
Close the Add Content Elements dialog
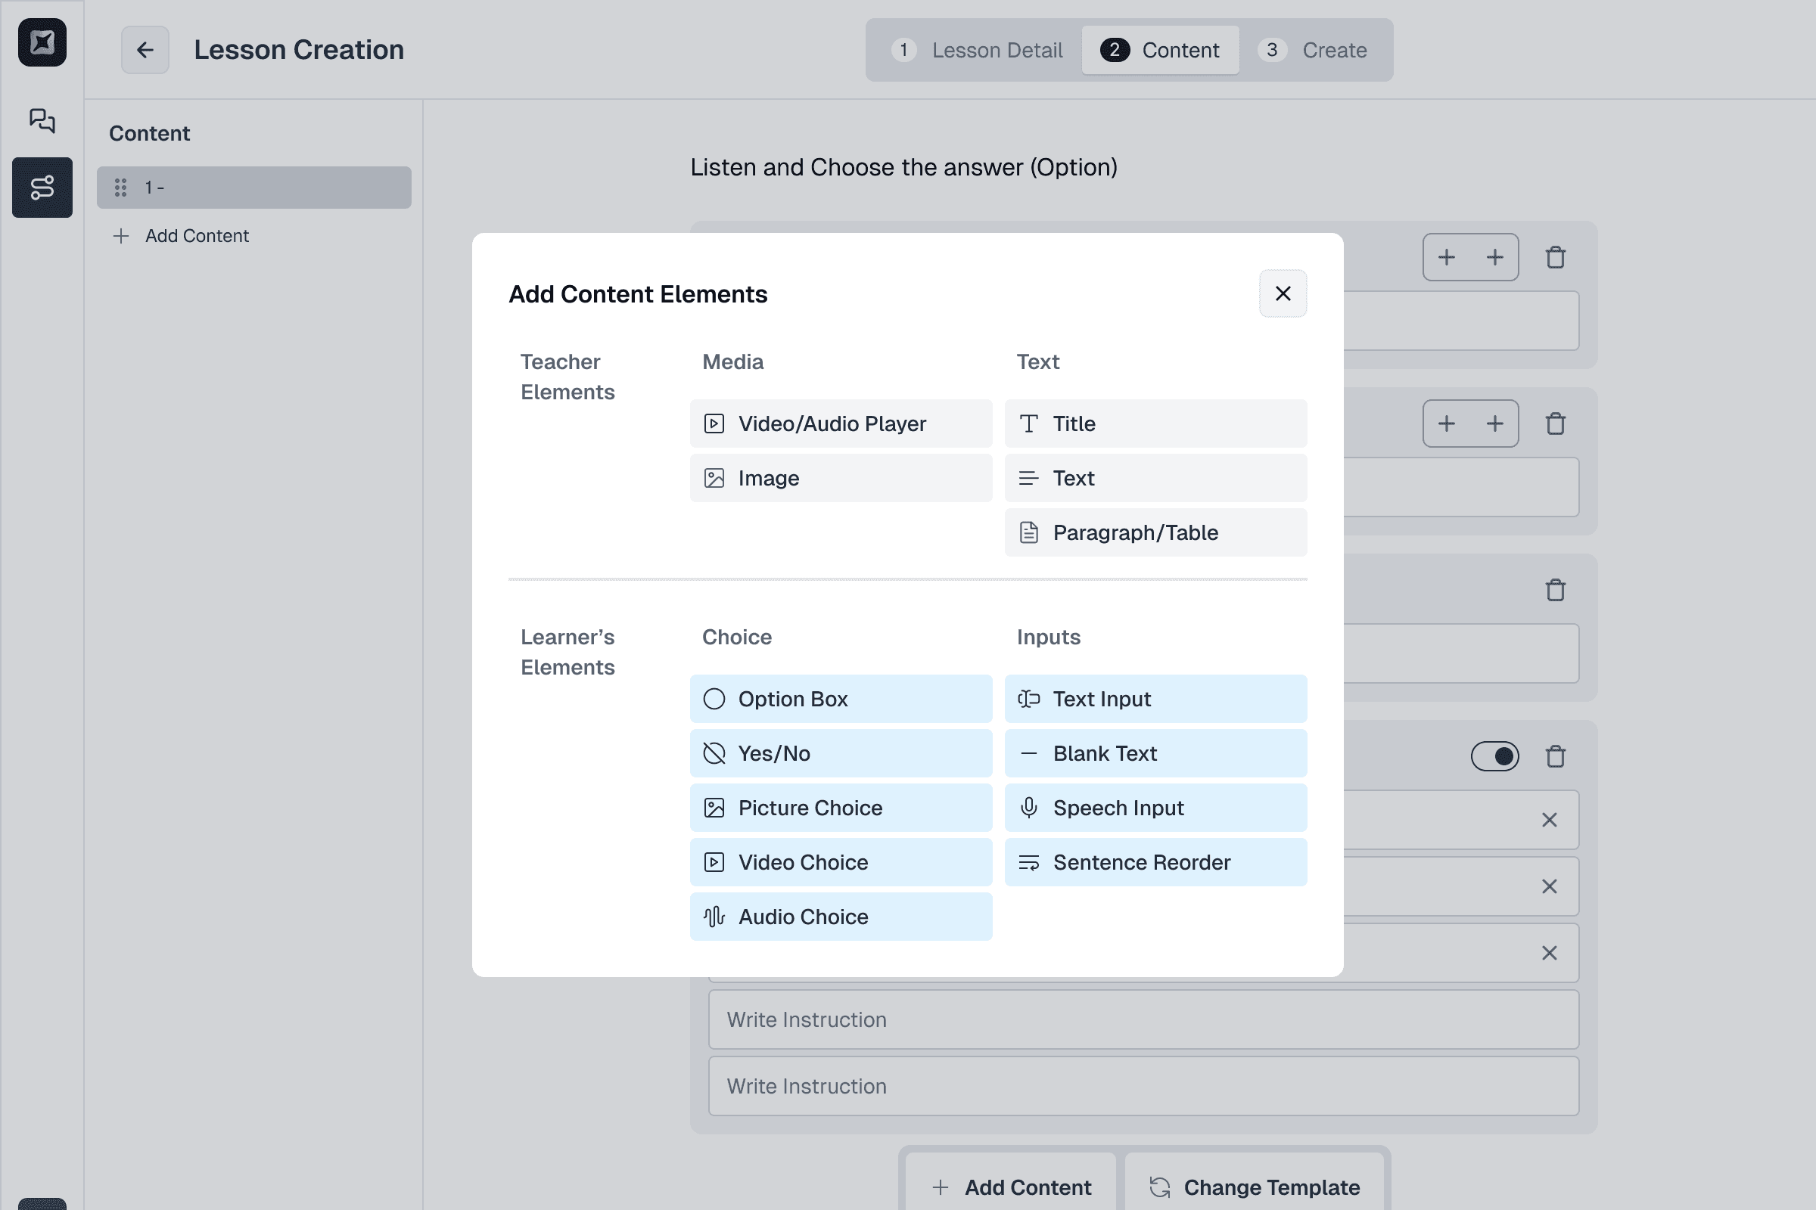click(1283, 293)
